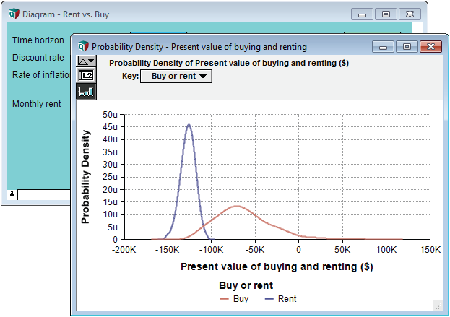450x317 pixels.
Task: Click the Probability Density window app icon
Action: coord(84,46)
